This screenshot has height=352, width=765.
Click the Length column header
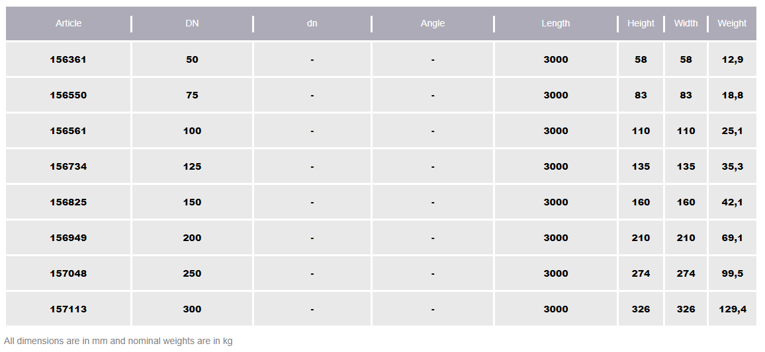(x=556, y=24)
